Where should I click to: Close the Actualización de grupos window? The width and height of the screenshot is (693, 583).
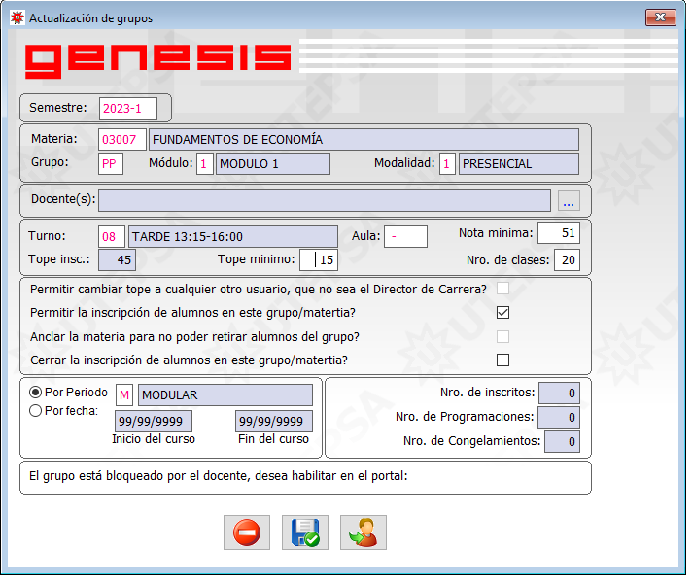click(660, 17)
